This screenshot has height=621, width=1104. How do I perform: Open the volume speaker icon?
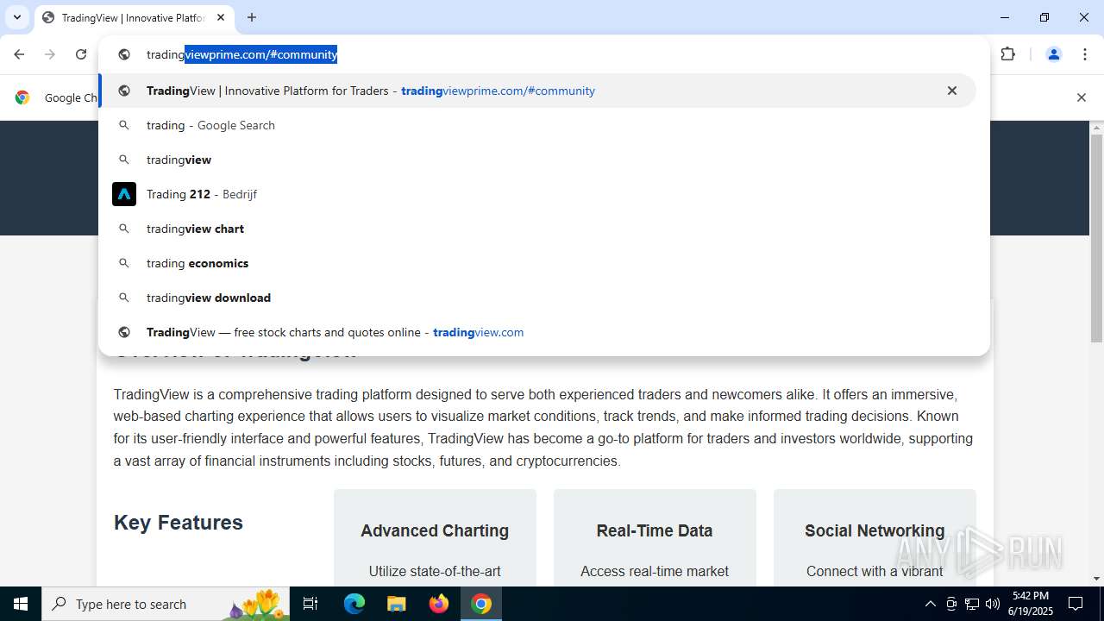pyautogui.click(x=993, y=604)
